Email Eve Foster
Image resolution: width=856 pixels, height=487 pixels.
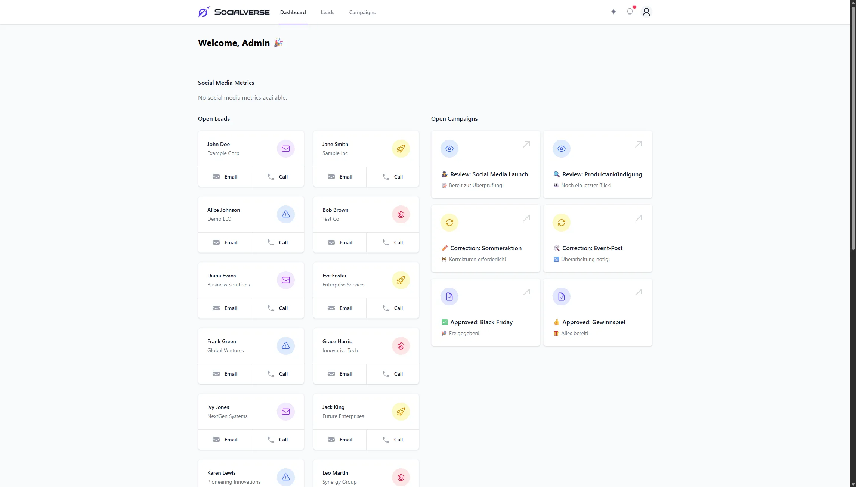click(x=340, y=308)
